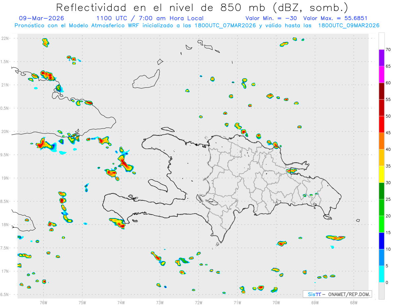The image size is (397, 307).
Task: Click the cyan 0-5 dBZ colour band
Action: click(x=382, y=274)
